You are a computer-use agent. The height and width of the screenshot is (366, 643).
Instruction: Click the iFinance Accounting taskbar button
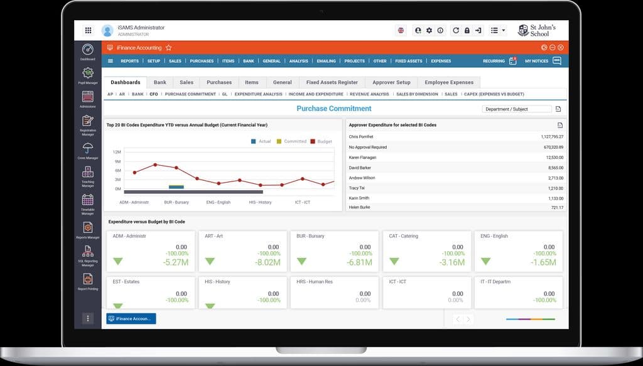130,318
